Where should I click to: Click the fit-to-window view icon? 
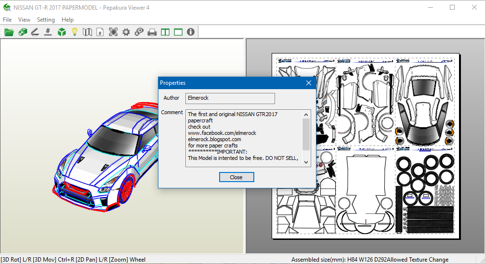click(113, 32)
